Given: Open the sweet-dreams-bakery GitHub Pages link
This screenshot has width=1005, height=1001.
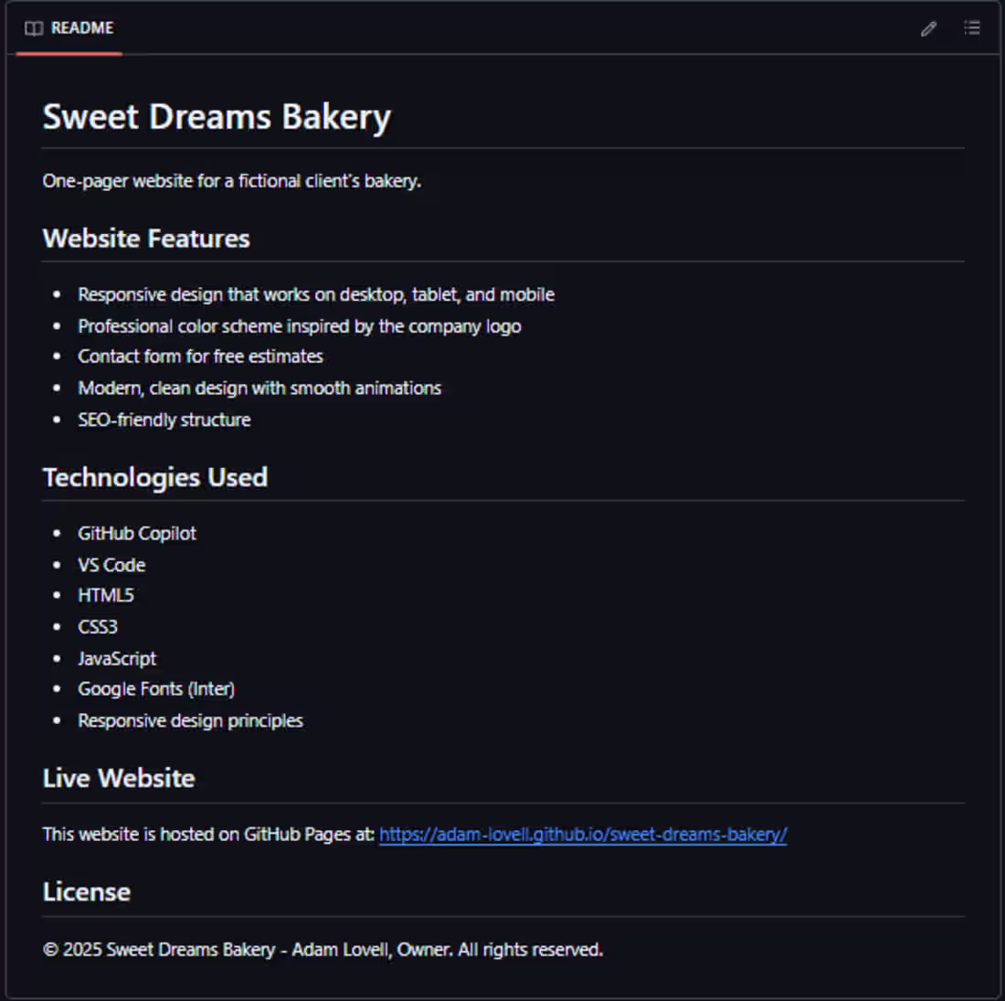Looking at the screenshot, I should (x=583, y=834).
